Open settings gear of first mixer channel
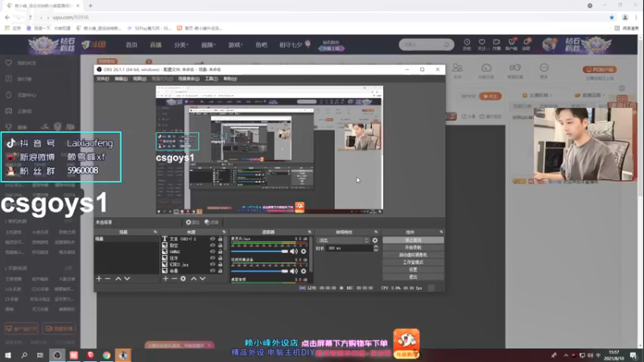The width and height of the screenshot is (644, 362). (x=303, y=251)
